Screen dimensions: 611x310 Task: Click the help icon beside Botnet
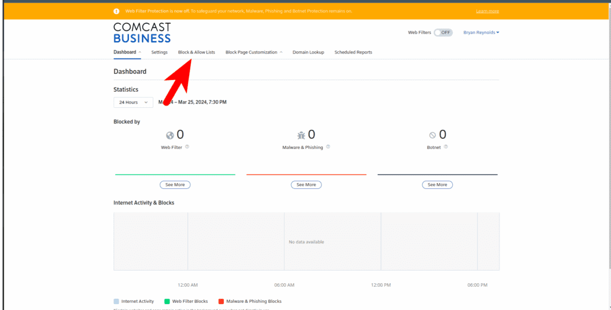[446, 147]
